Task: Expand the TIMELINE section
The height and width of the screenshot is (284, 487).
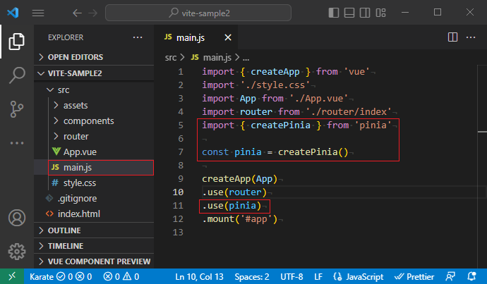Action: (94, 246)
